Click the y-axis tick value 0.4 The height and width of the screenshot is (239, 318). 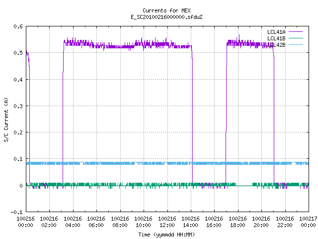[x=18, y=80]
